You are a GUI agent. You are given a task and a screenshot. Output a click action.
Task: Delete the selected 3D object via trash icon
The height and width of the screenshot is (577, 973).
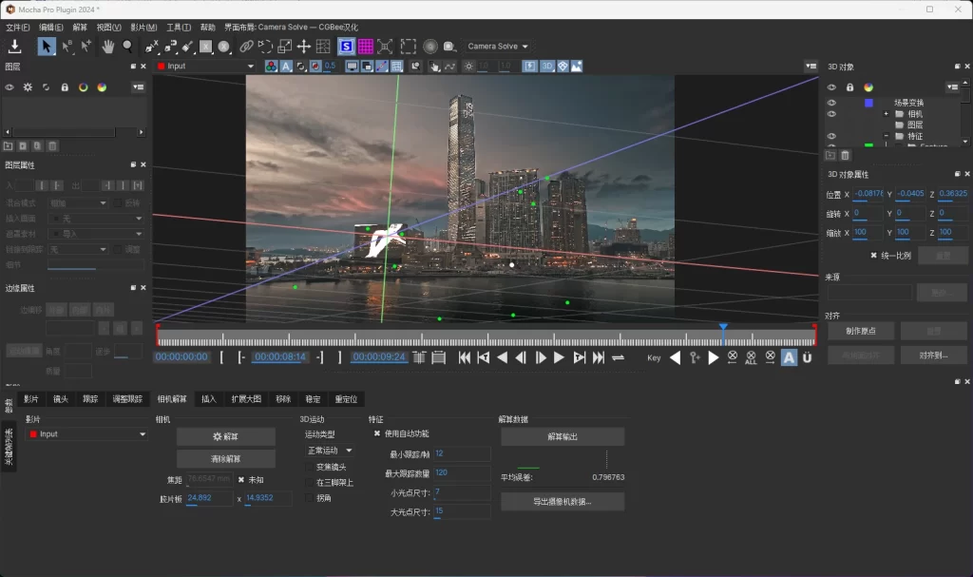click(x=845, y=155)
